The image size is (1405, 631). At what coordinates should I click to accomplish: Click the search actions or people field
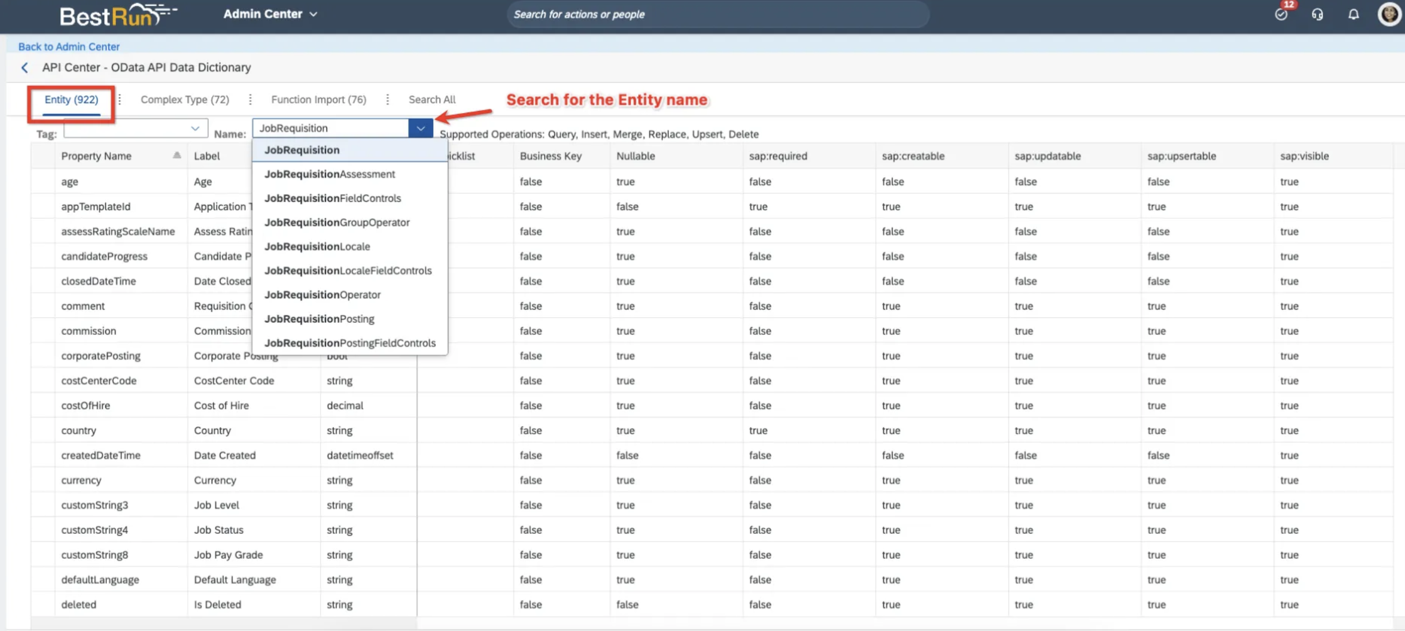tap(717, 14)
